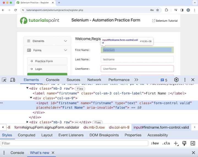Open DevTools settings gear
This screenshot has width=198, height=157.
coord(176,80)
